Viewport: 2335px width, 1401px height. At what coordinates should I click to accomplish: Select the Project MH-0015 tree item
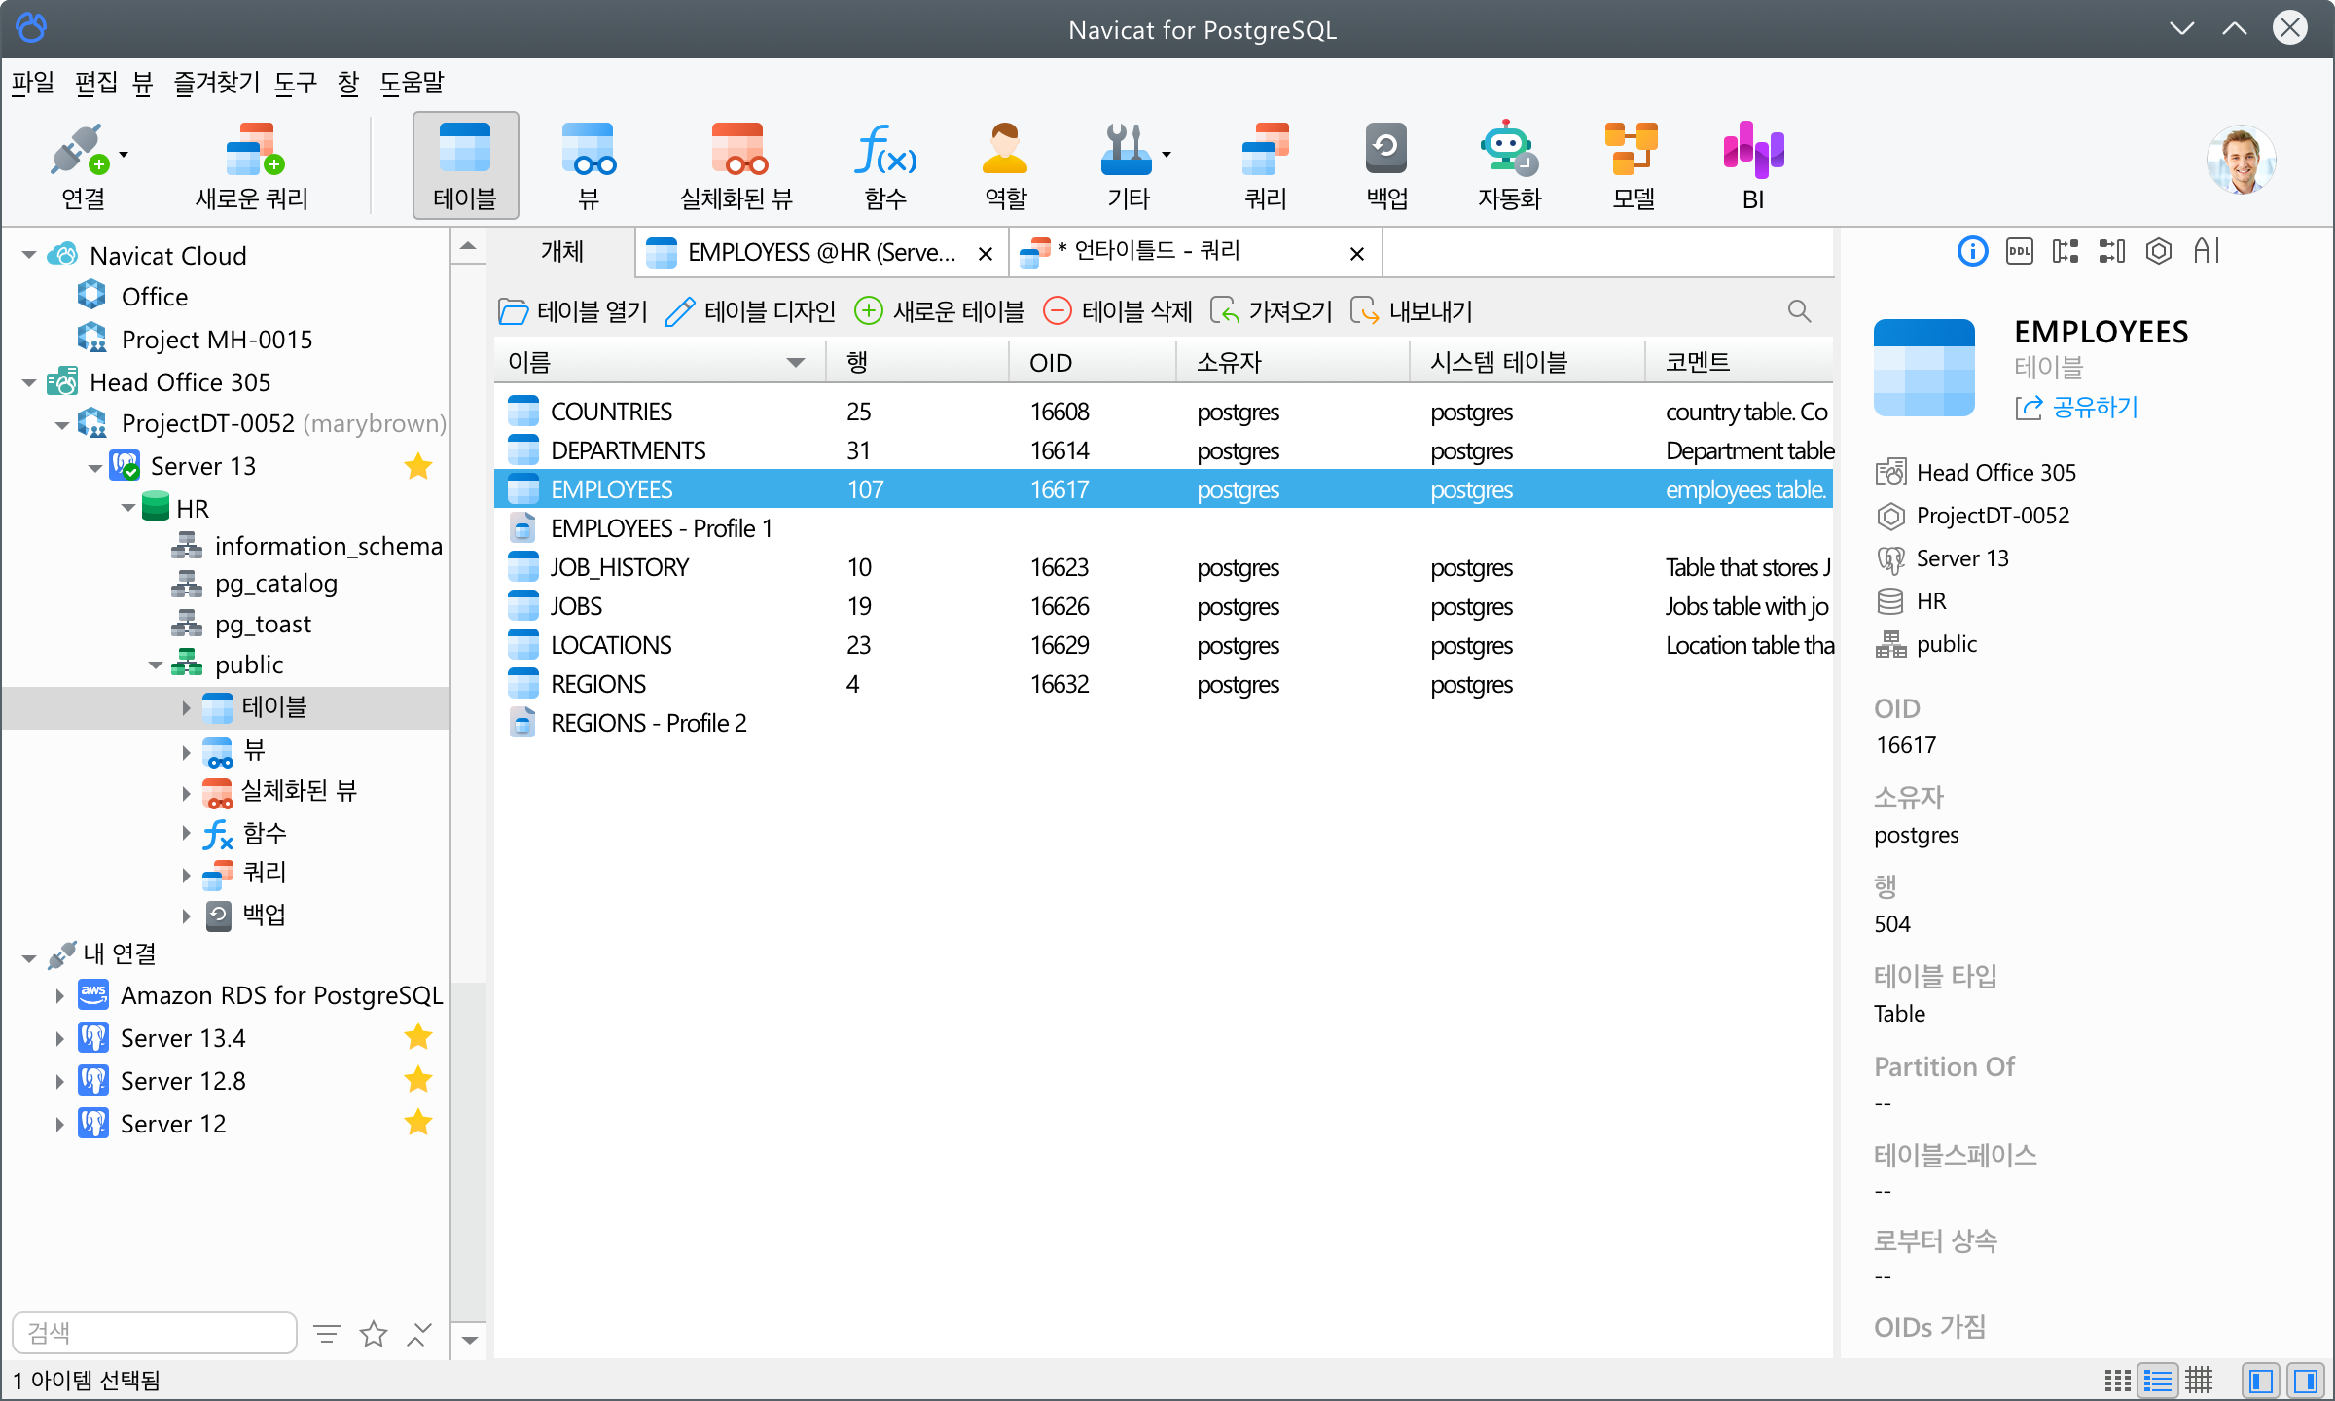click(217, 340)
